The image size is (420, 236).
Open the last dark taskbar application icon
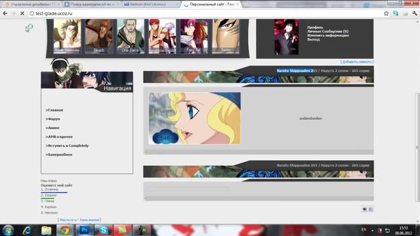coord(142,230)
